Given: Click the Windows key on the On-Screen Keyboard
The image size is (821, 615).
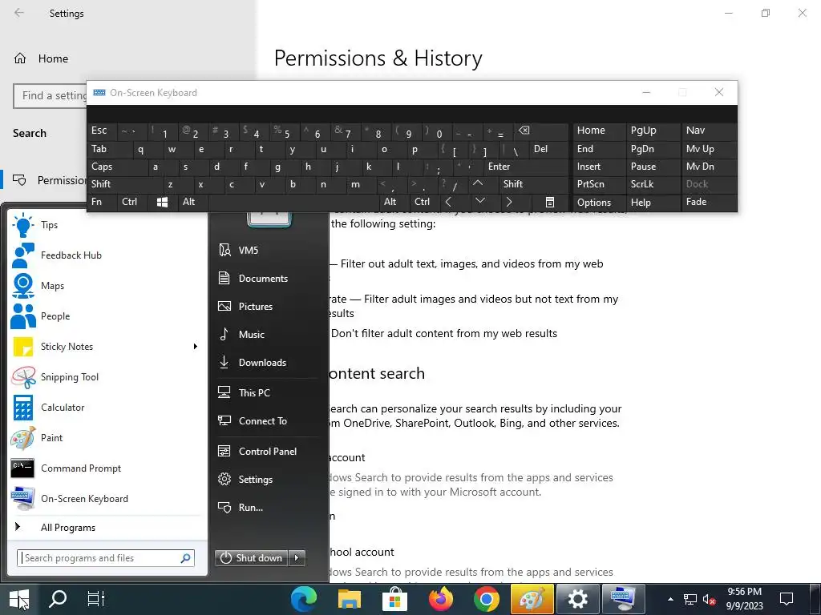Looking at the screenshot, I should pyautogui.click(x=162, y=203).
